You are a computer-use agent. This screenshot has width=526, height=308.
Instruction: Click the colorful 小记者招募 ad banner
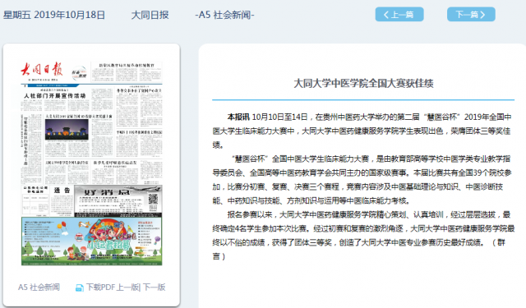click(91, 241)
